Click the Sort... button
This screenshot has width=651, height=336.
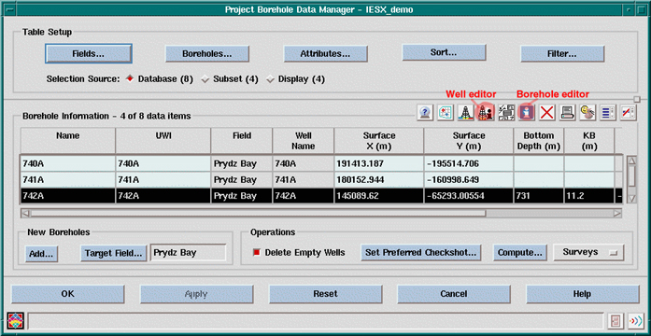coord(444,52)
